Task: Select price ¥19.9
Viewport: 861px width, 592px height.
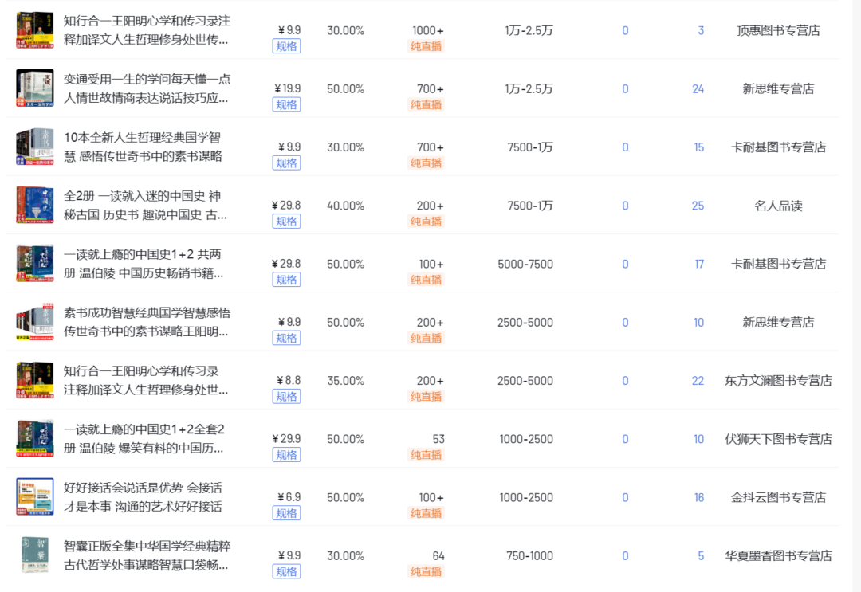Action: (x=287, y=88)
